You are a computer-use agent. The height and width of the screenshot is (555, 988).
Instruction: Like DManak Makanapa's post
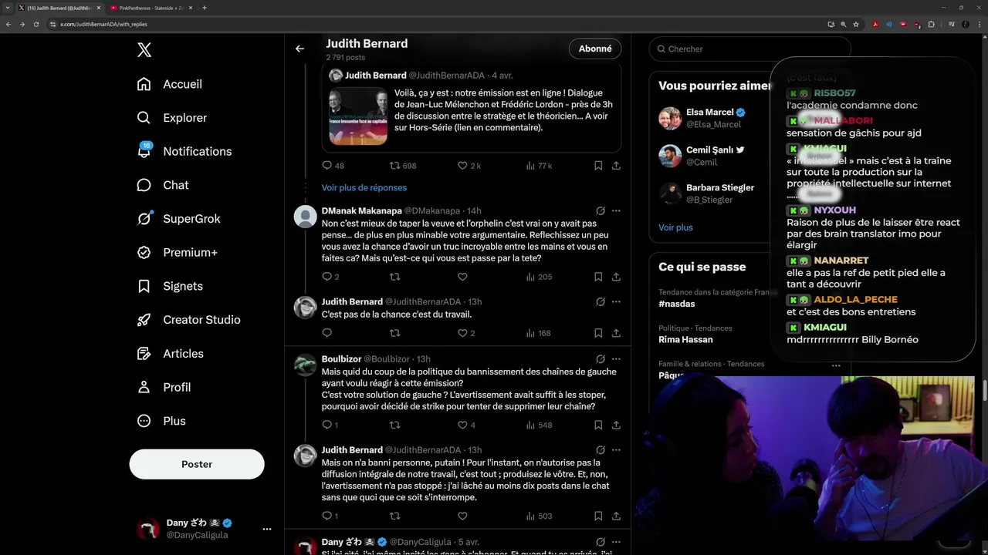coord(462,277)
